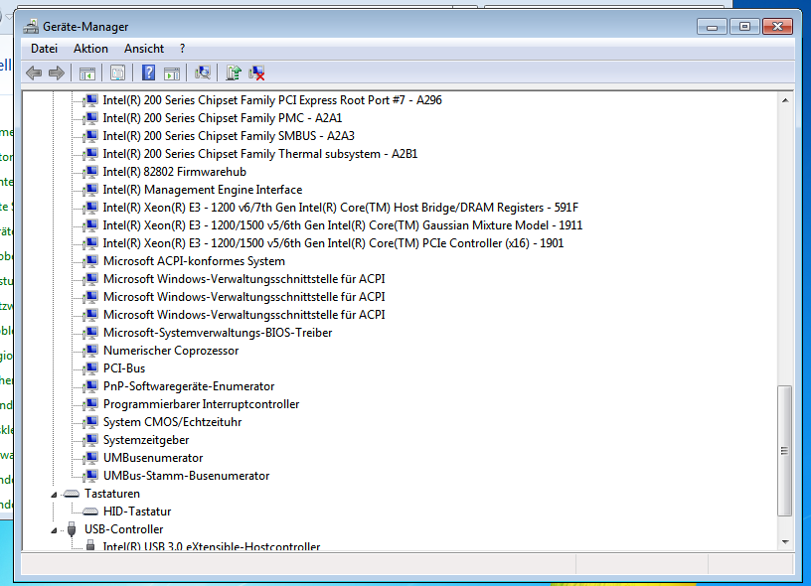Image resolution: width=811 pixels, height=586 pixels.
Task: Select Microsoft ACPI-konformes System
Action: point(194,261)
